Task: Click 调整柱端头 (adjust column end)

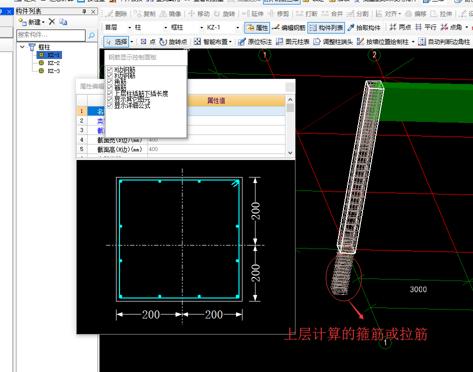Action: (x=333, y=41)
